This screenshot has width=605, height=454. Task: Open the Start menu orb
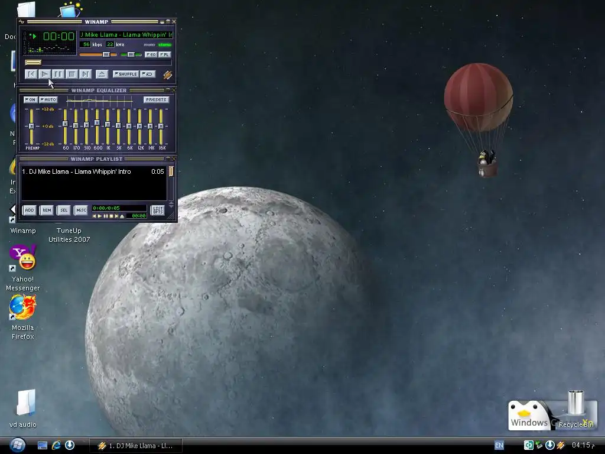click(18, 445)
